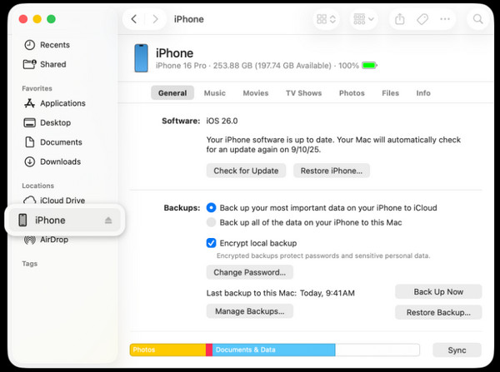The width and height of the screenshot is (500, 372).
Task: Switch to the Photos tab
Action: [352, 93]
